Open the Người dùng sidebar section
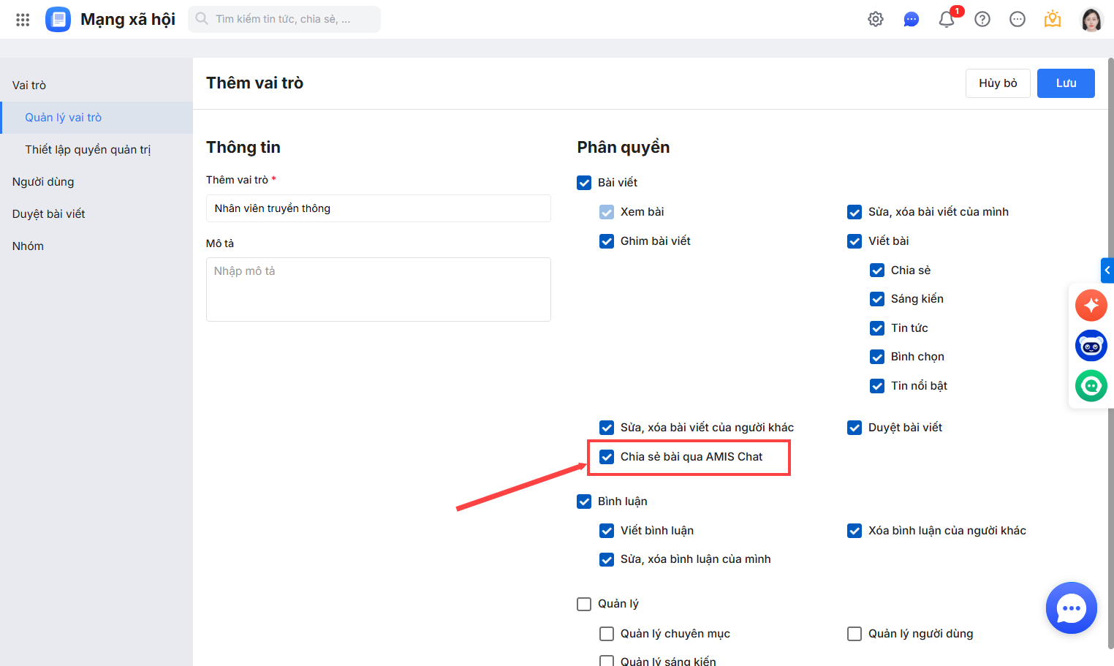 click(x=43, y=182)
